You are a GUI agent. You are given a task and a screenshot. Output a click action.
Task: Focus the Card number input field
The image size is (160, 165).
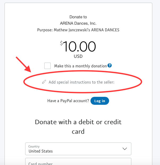pos(78,162)
